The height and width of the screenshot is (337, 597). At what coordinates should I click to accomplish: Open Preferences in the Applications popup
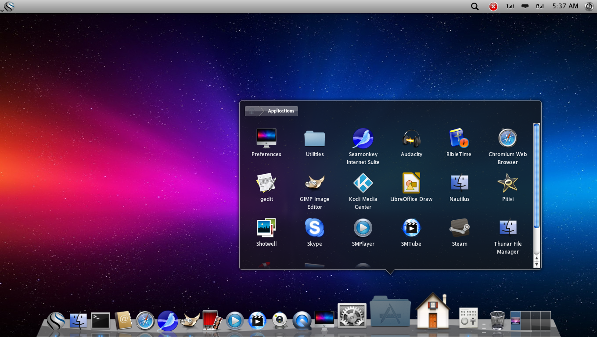[266, 143]
